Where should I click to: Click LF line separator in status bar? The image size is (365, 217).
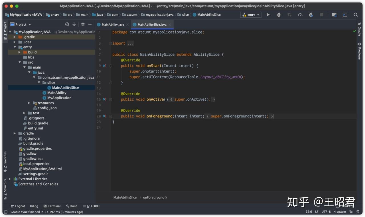pyautogui.click(x=317, y=212)
